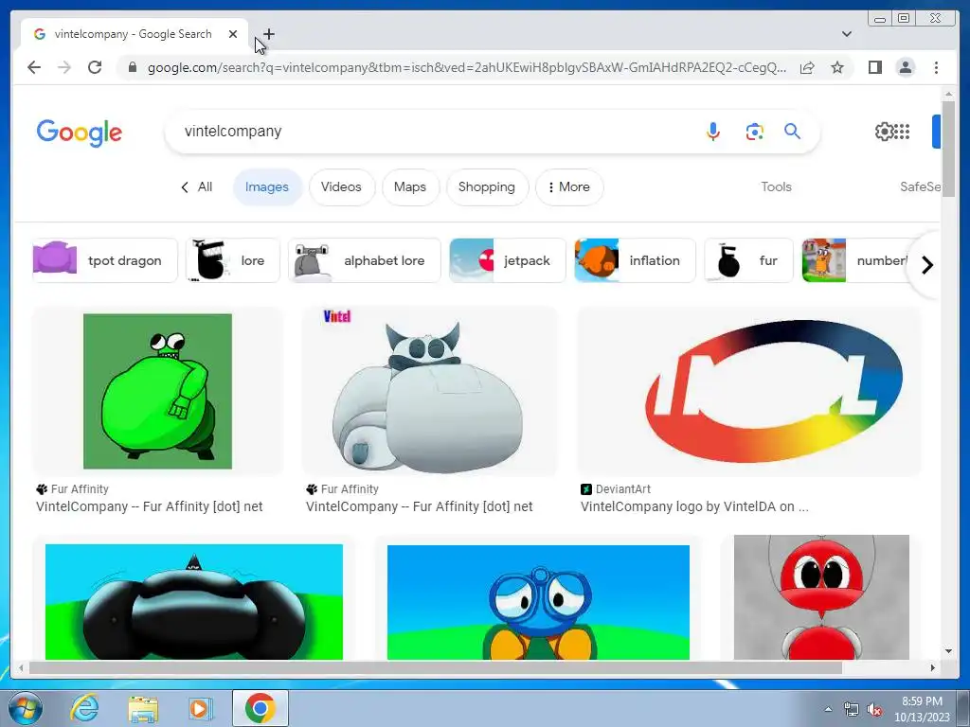Open the taskbar clock showing 8:59 PM
This screenshot has width=970, height=727.
click(x=922, y=709)
